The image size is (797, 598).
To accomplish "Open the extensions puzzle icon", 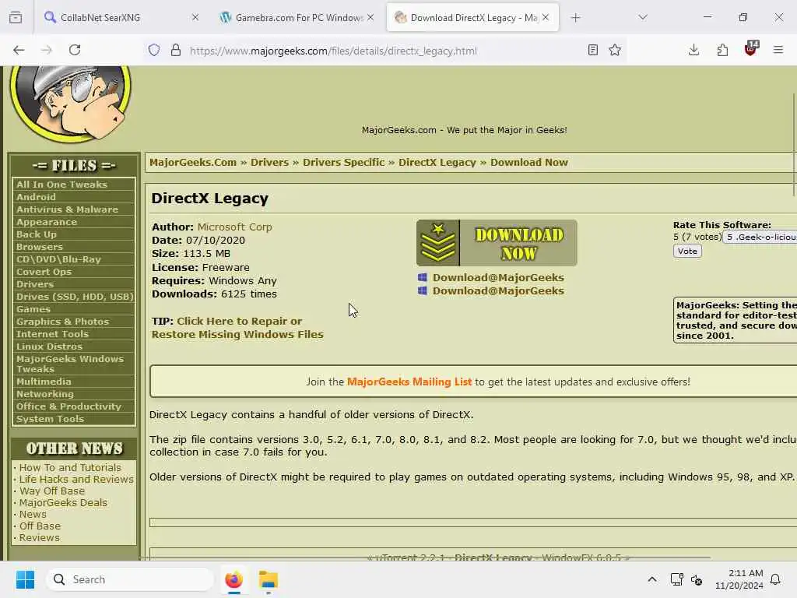I will (x=722, y=50).
